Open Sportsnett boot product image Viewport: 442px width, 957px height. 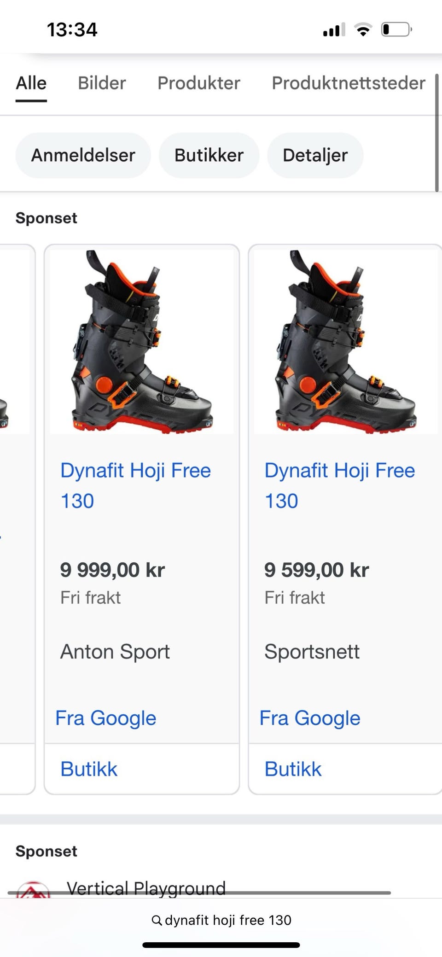pos(346,342)
